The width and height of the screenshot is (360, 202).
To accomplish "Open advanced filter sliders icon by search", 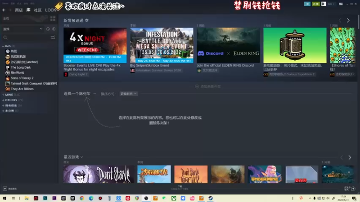I will click(x=53, y=38).
